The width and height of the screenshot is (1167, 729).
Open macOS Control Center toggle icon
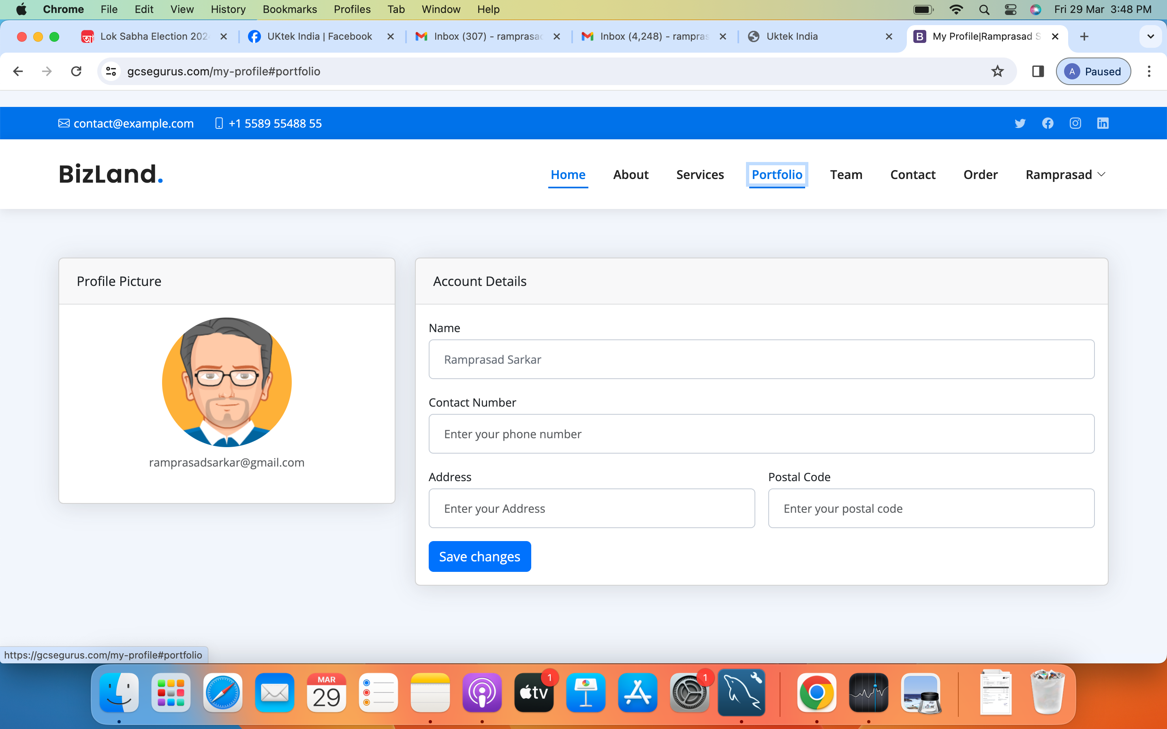coord(1010,9)
